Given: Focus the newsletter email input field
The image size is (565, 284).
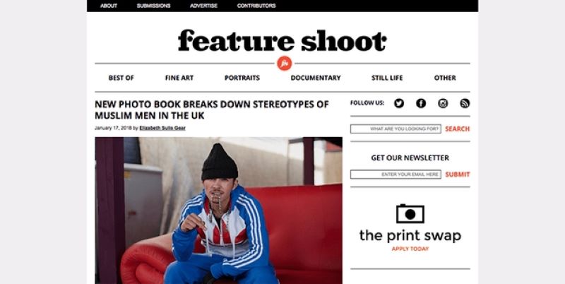Looking at the screenshot, I should [395, 174].
